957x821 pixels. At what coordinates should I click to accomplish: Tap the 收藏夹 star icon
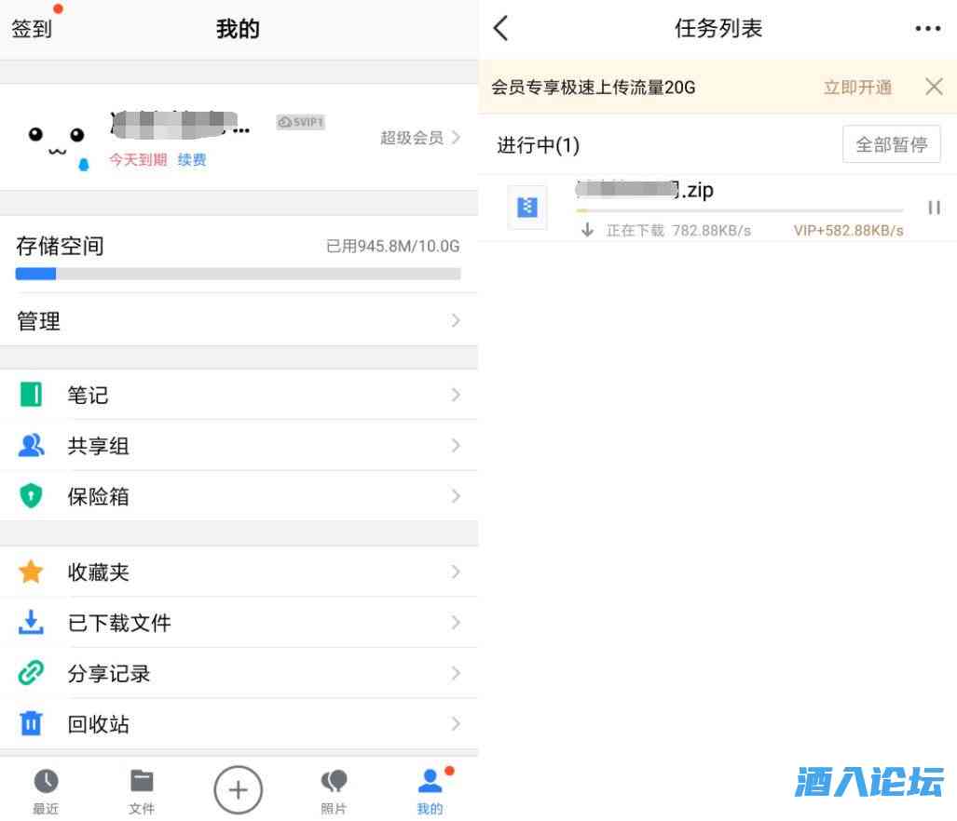[31, 572]
